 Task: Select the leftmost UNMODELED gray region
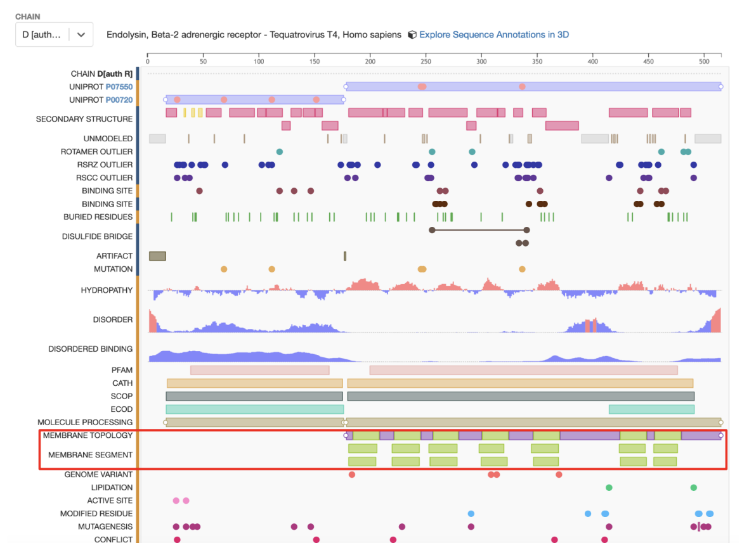point(157,139)
